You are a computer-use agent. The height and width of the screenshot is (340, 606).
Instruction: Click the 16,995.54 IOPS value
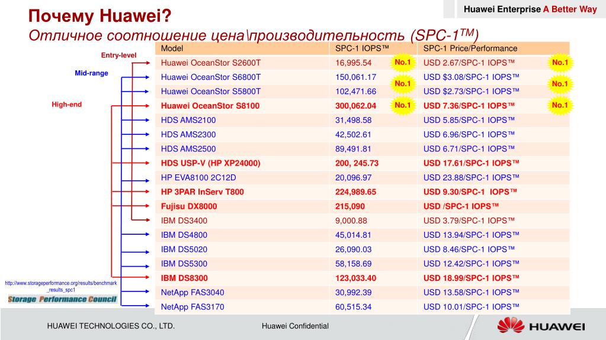pos(353,63)
